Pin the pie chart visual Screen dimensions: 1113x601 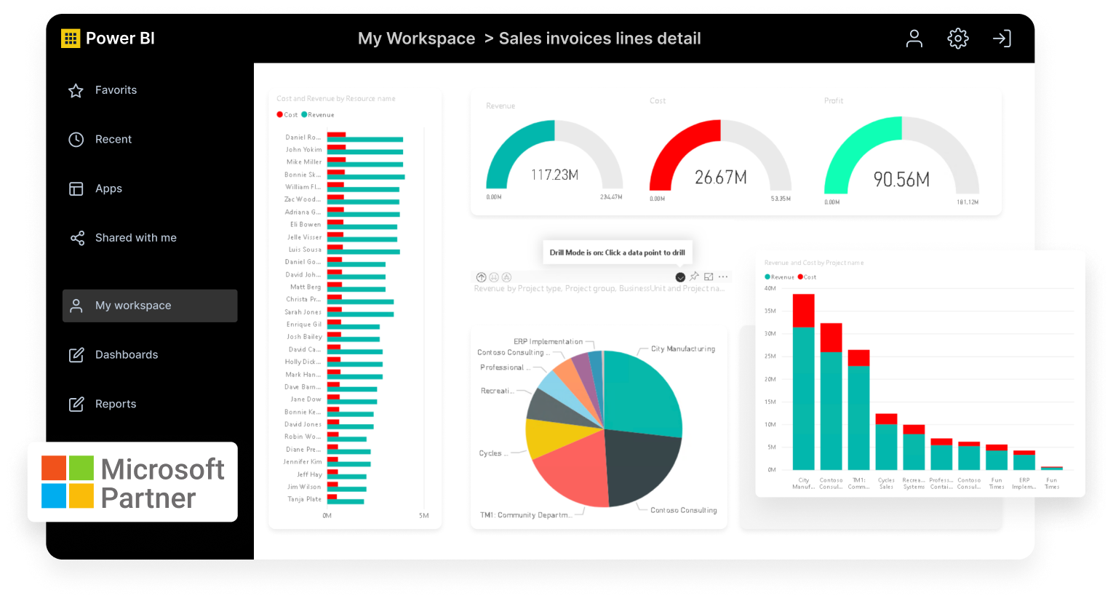click(x=694, y=276)
